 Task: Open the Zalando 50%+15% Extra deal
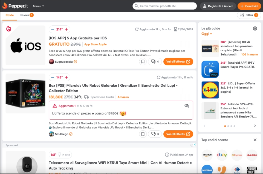(239, 110)
